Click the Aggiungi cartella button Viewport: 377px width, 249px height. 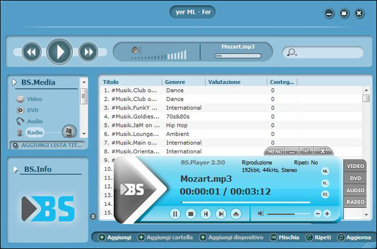pos(165,237)
